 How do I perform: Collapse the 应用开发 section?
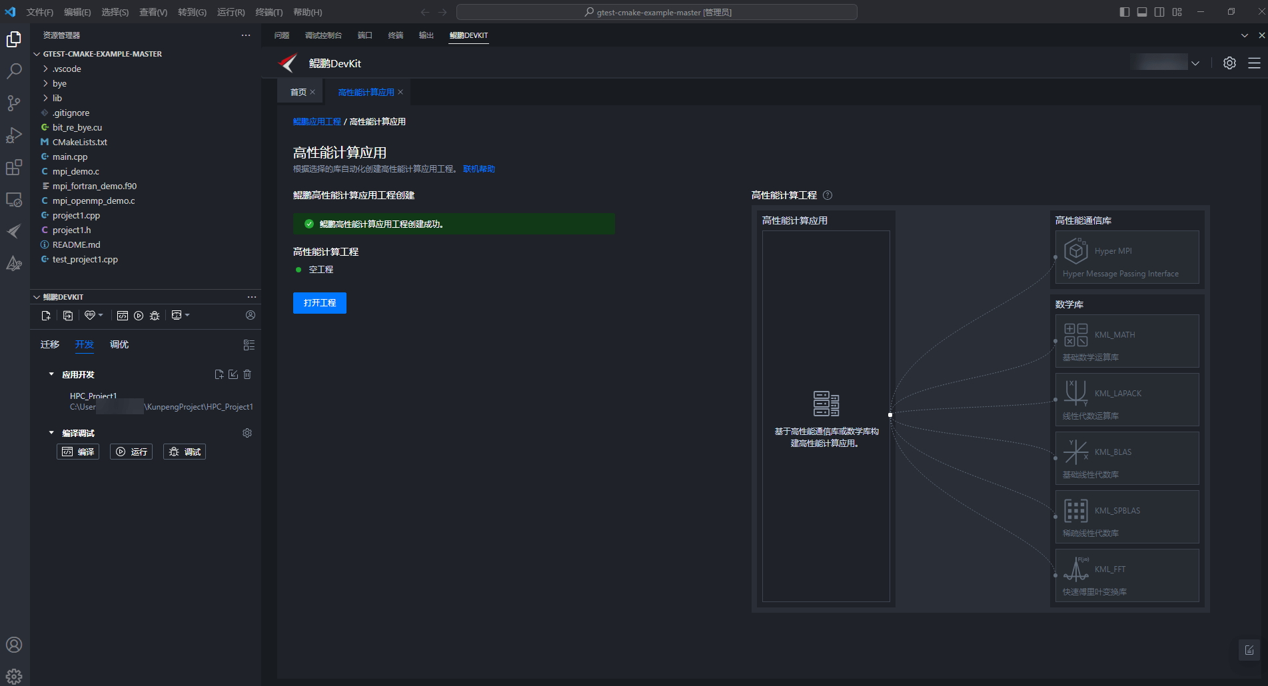point(51,374)
